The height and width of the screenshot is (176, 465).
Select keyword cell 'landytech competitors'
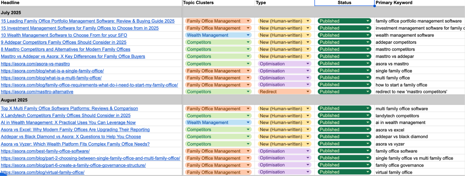pyautogui.click(x=420, y=116)
